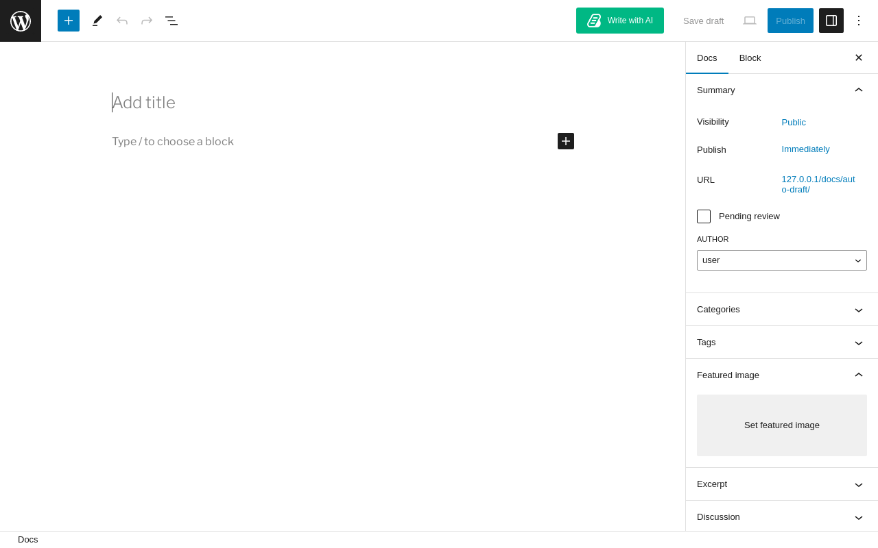This screenshot has height=548, width=878.
Task: Click the Write with AI button
Action: click(620, 21)
